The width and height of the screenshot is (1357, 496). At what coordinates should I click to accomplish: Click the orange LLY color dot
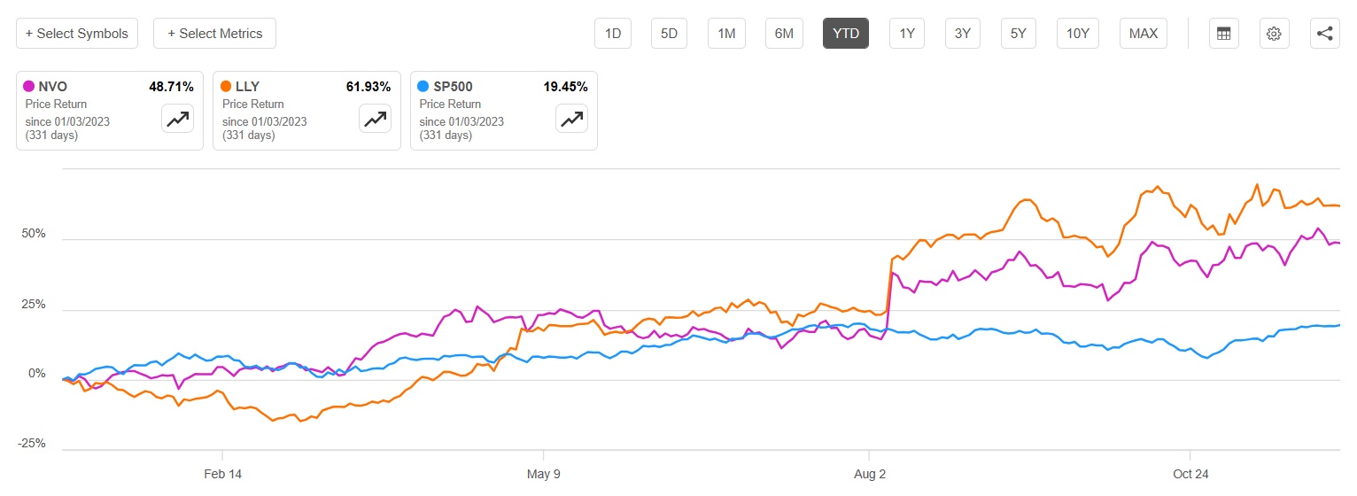tap(227, 87)
